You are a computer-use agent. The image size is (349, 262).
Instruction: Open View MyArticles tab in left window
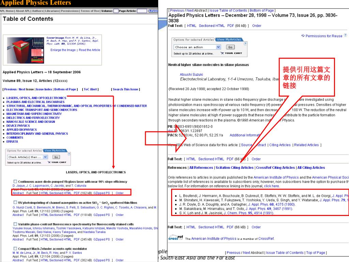point(55,150)
